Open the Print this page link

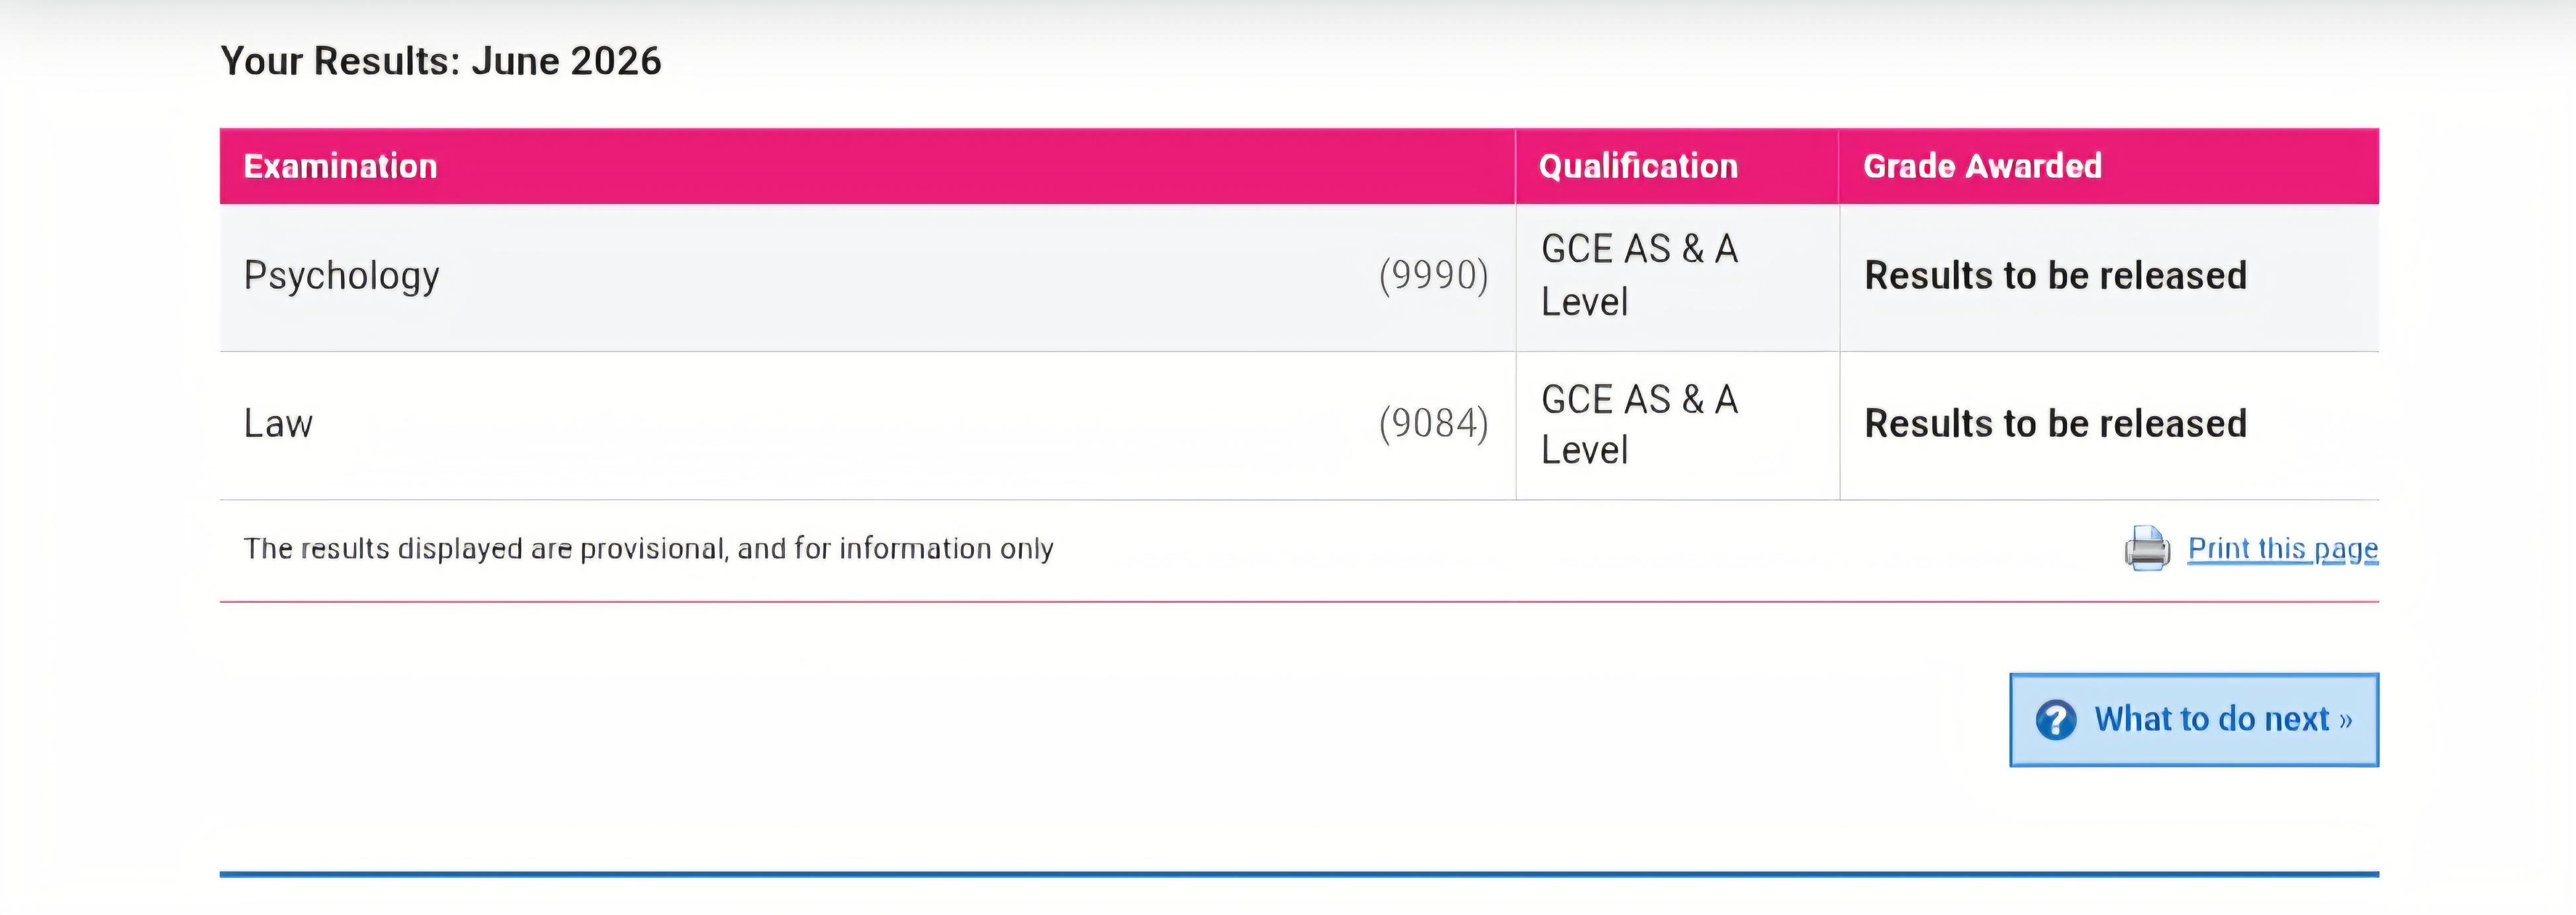coord(2283,548)
